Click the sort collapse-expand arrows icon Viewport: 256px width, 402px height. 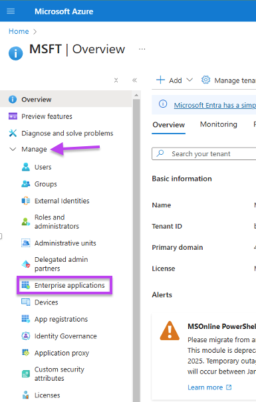coord(116,80)
